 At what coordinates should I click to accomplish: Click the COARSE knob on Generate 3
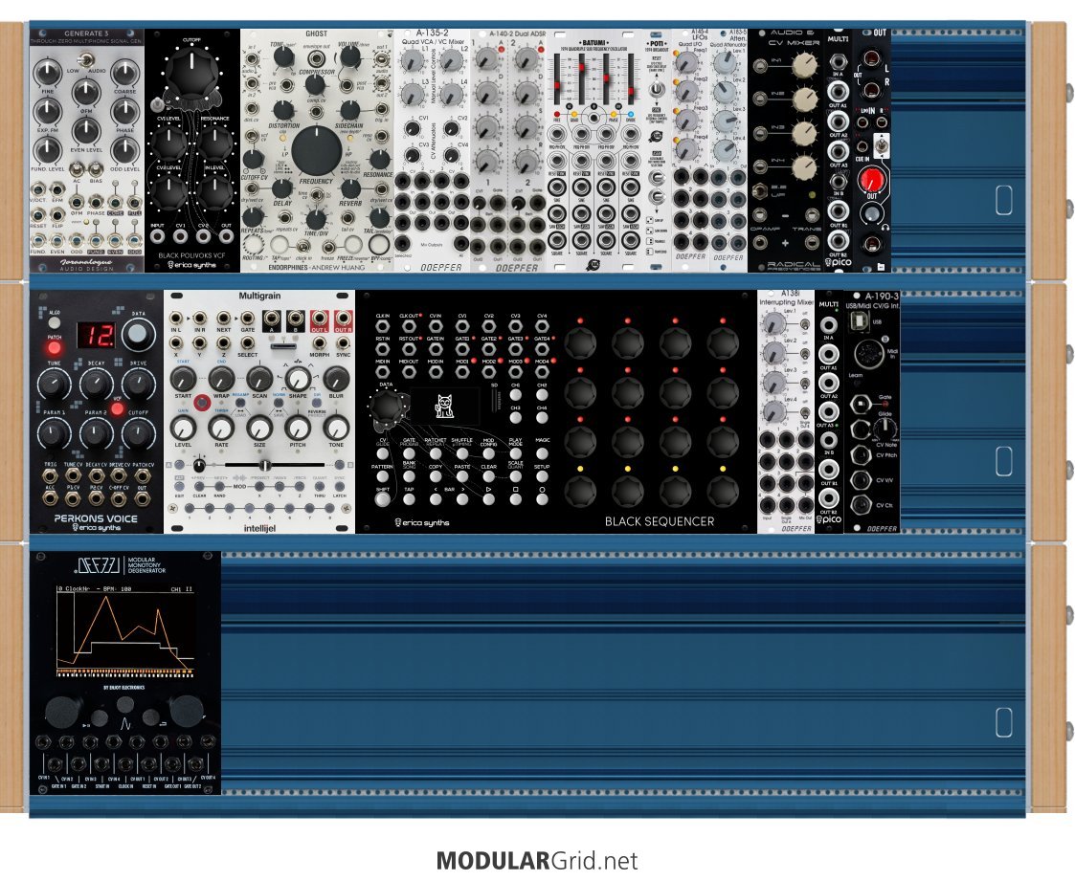[124, 74]
